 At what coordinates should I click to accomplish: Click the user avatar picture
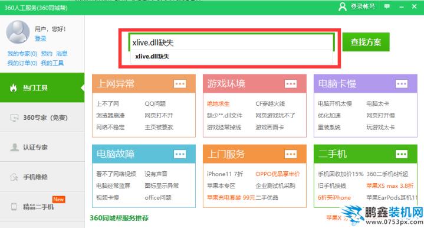[18, 32]
